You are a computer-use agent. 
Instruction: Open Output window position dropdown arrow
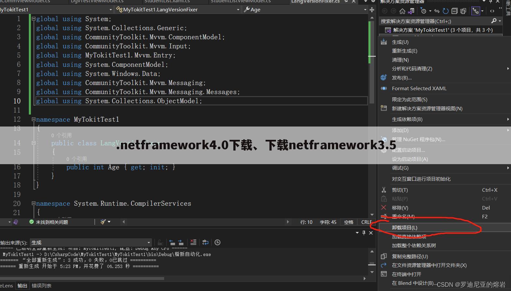tap(357, 233)
